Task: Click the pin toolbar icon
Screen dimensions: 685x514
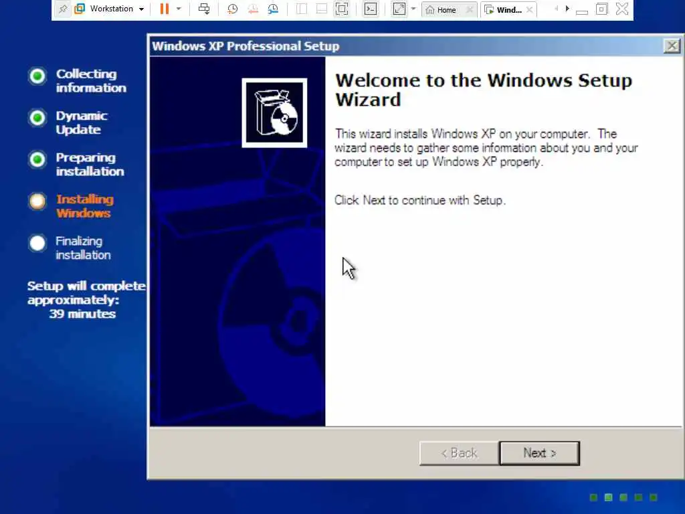Action: [63, 9]
